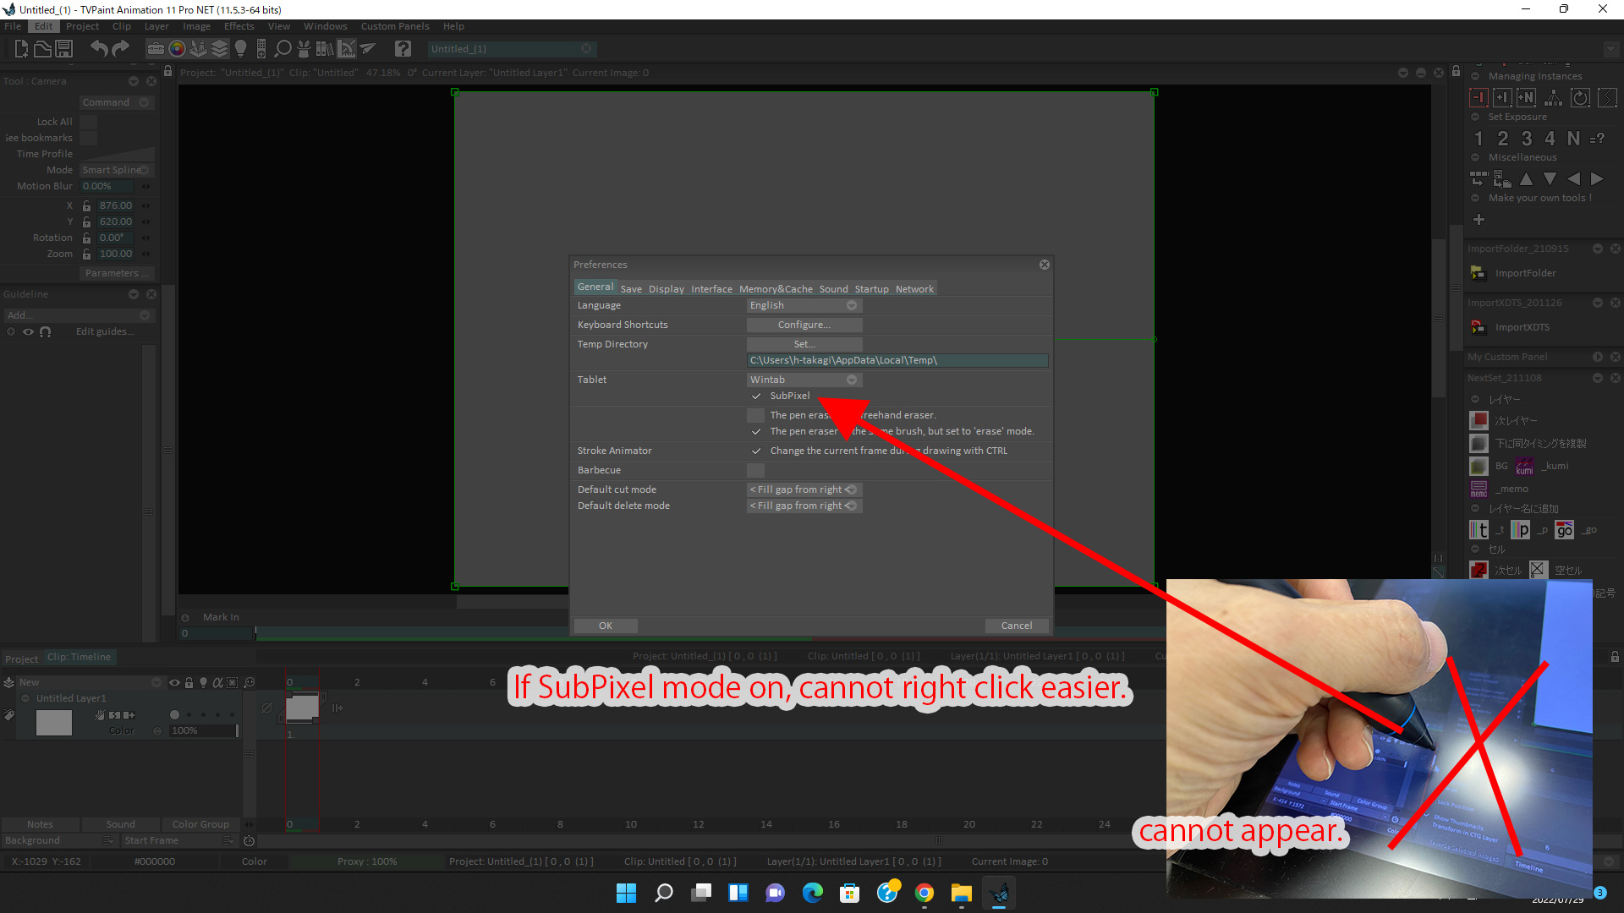1624x913 pixels.
Task: Toggle the Lock All checkbox
Action: (x=89, y=123)
